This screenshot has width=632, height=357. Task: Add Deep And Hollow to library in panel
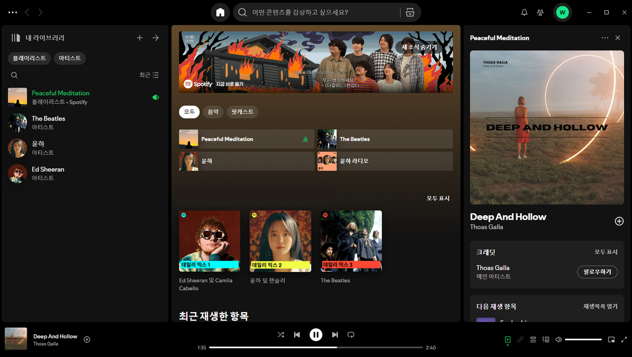[x=619, y=221]
